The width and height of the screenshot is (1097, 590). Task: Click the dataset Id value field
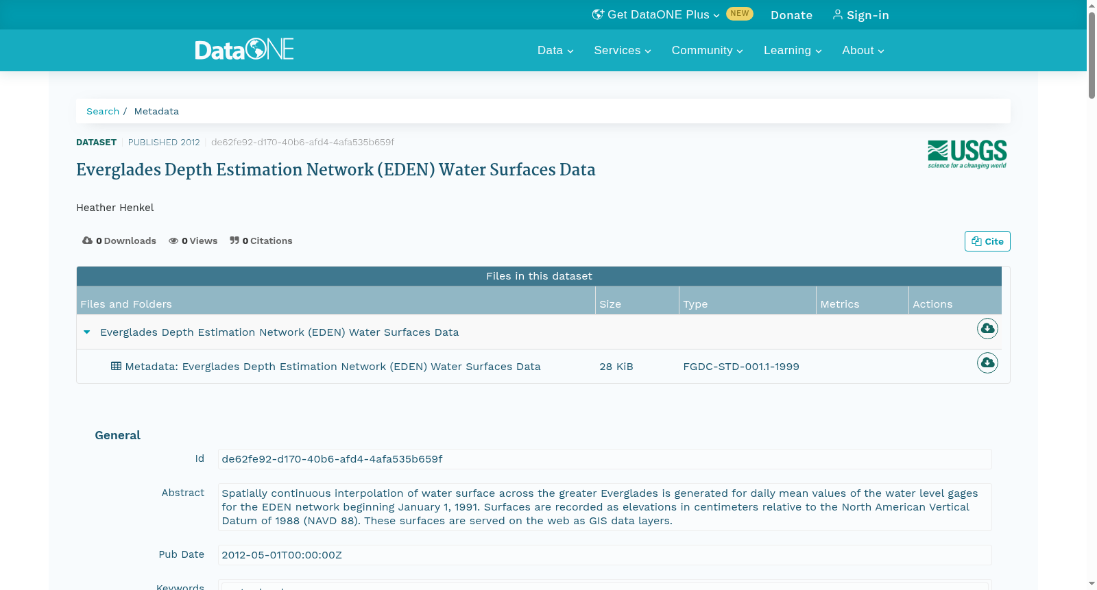point(605,459)
